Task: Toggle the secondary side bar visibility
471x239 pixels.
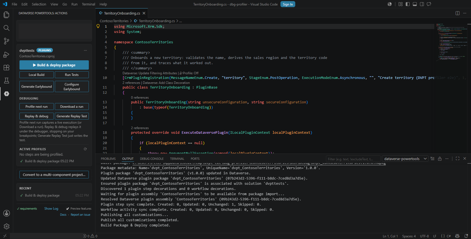Action: point(422,4)
